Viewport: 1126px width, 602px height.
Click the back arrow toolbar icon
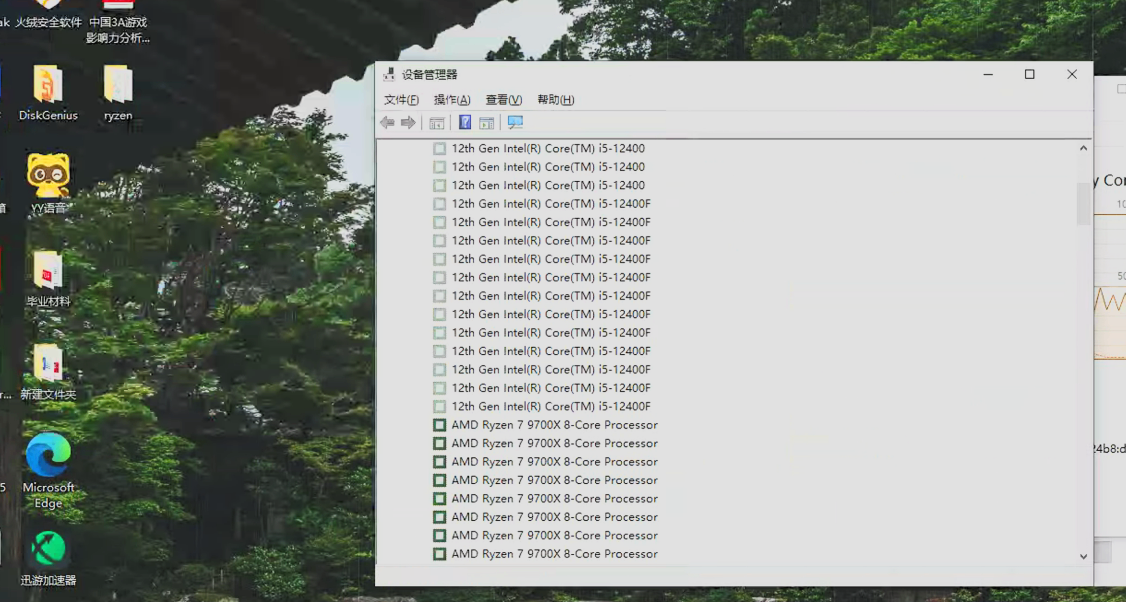pyautogui.click(x=387, y=122)
